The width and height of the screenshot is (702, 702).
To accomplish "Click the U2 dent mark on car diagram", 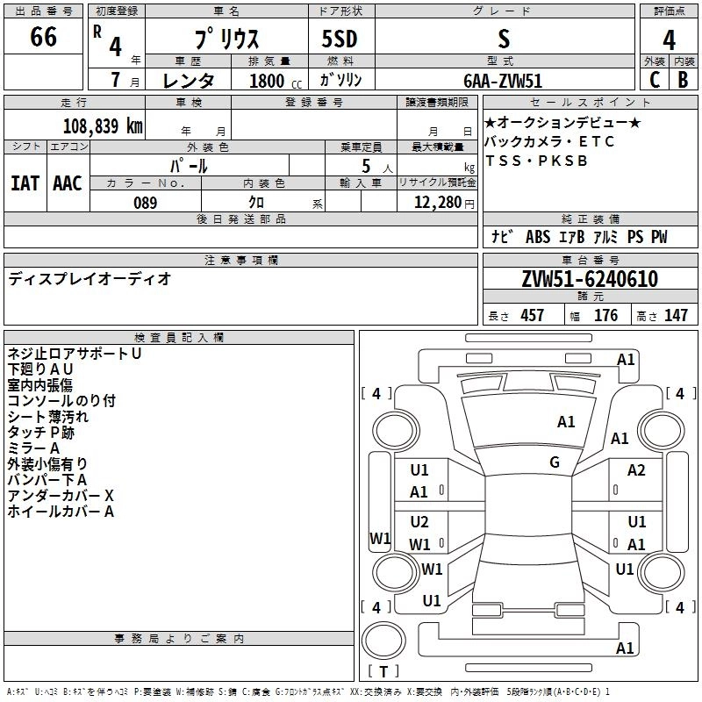I will tap(419, 522).
